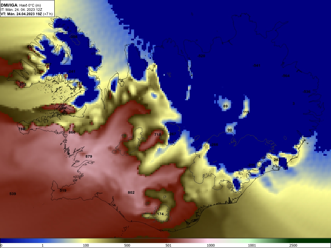
Task: Click the map value 802
Action: tap(131, 192)
